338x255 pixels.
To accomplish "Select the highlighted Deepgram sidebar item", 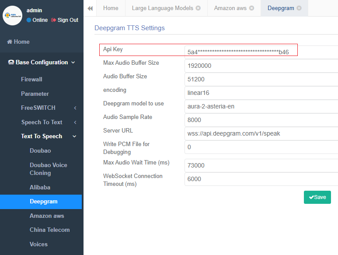I will (x=41, y=202).
